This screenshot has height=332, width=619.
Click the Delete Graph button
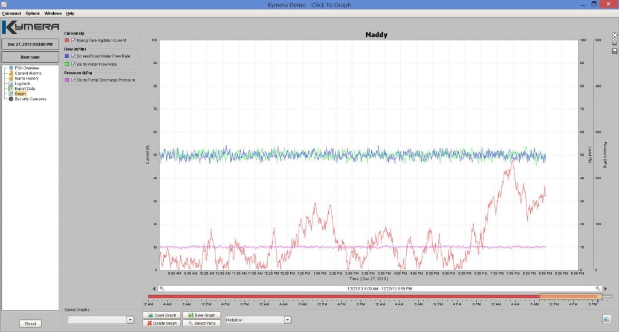click(x=162, y=323)
